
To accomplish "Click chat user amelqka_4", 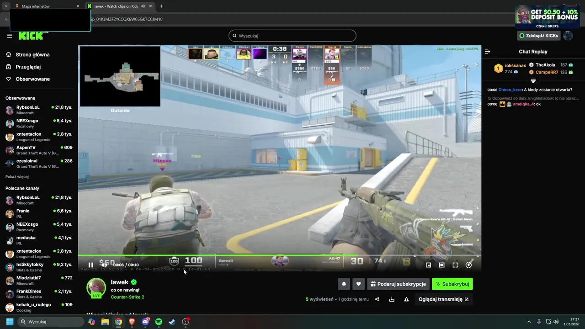I will [523, 104].
